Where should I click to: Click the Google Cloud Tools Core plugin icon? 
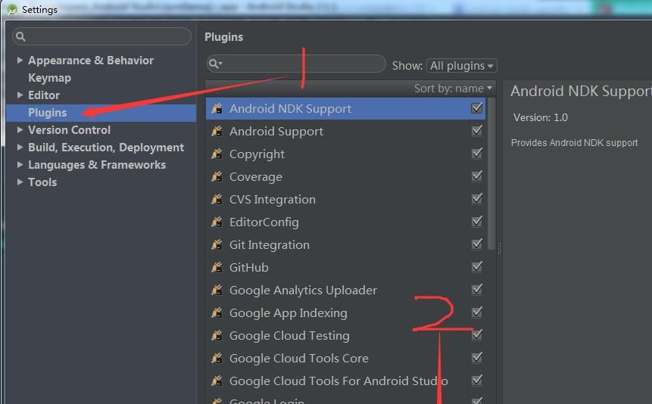tap(217, 358)
